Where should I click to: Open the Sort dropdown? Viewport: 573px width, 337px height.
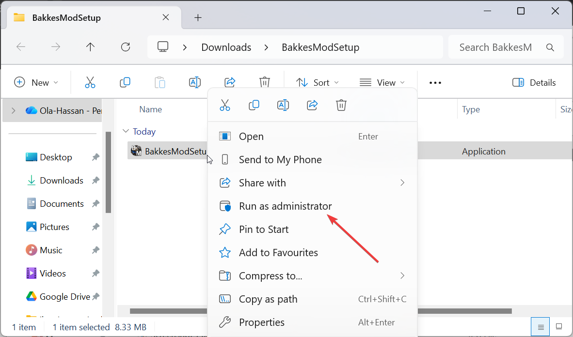317,82
